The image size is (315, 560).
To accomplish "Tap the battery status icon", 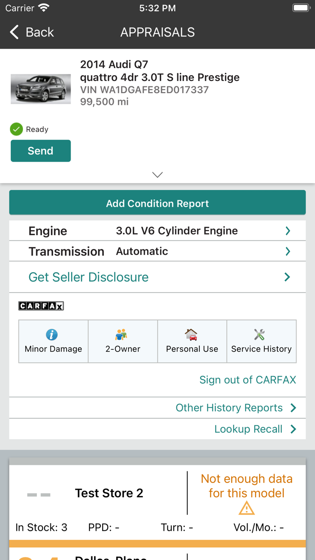I will [300, 8].
